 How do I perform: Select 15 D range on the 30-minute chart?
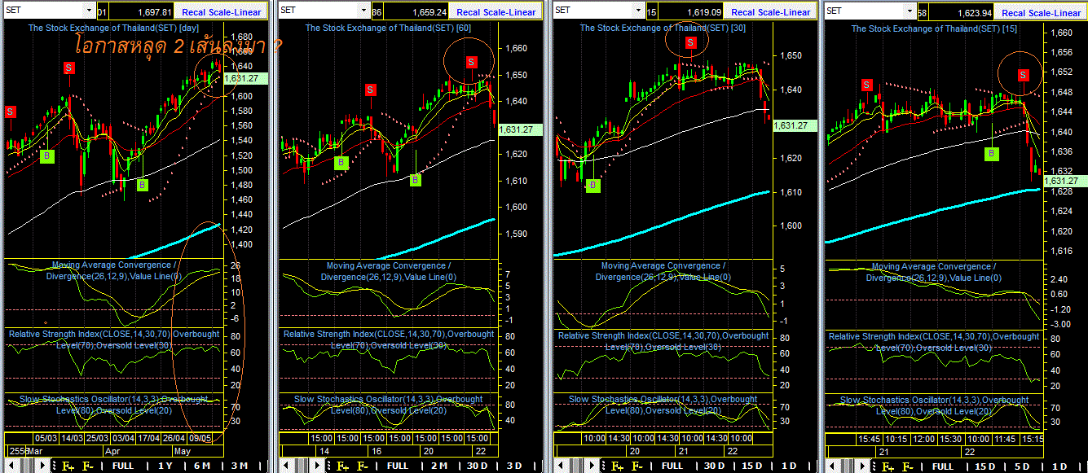(752, 466)
